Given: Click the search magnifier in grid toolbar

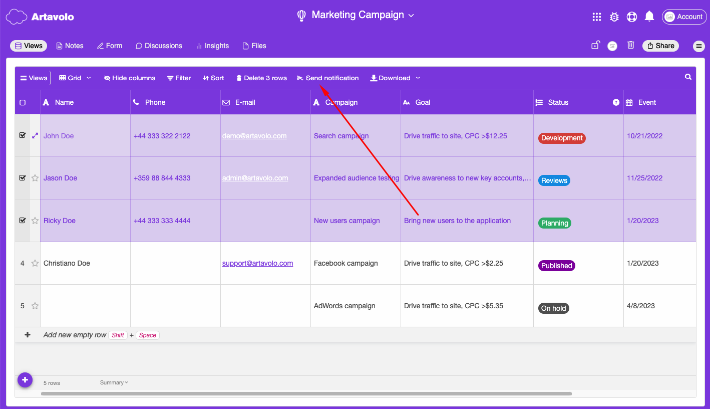Looking at the screenshot, I should click(688, 77).
